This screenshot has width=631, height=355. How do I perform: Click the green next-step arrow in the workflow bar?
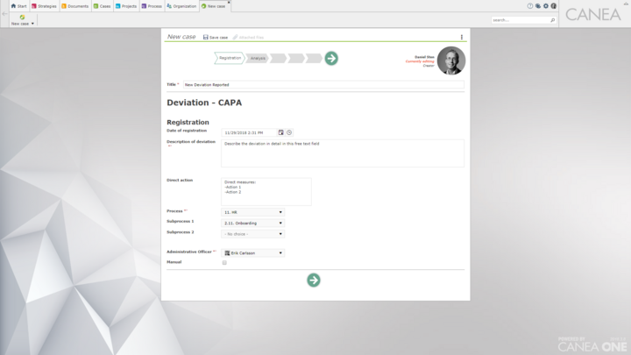(x=331, y=59)
